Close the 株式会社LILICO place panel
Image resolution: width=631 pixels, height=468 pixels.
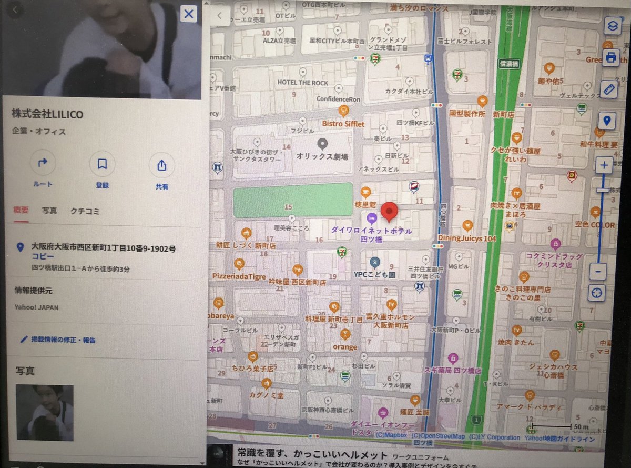pyautogui.click(x=188, y=14)
